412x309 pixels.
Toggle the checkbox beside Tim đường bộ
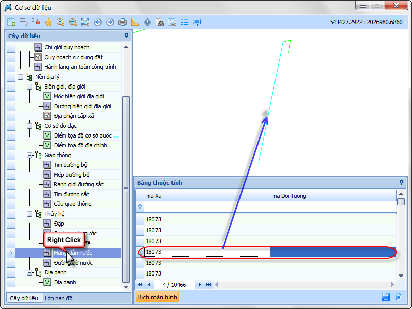11,165
